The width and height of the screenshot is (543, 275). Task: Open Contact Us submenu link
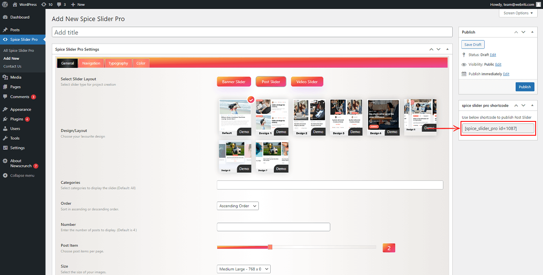click(12, 66)
